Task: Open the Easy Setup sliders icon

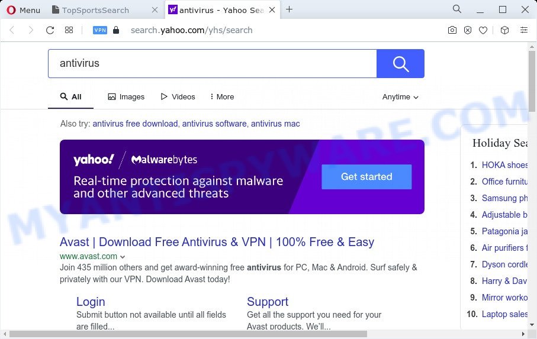Action: pyautogui.click(x=523, y=30)
